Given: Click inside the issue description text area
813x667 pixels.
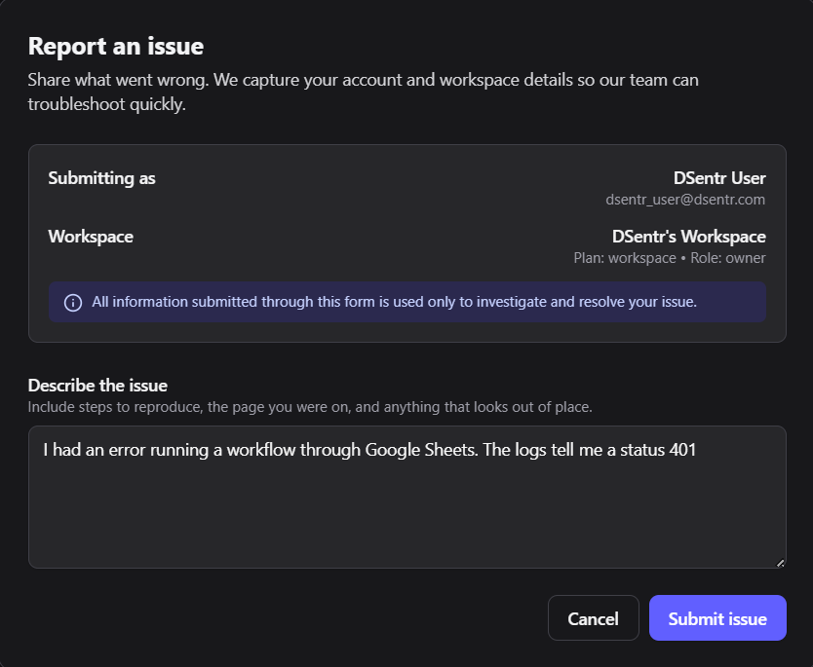Looking at the screenshot, I should pyautogui.click(x=407, y=498).
